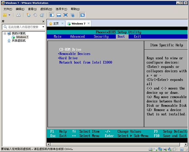Close the 主页 tab
This screenshot has width=189, height=152.
[63, 23]
